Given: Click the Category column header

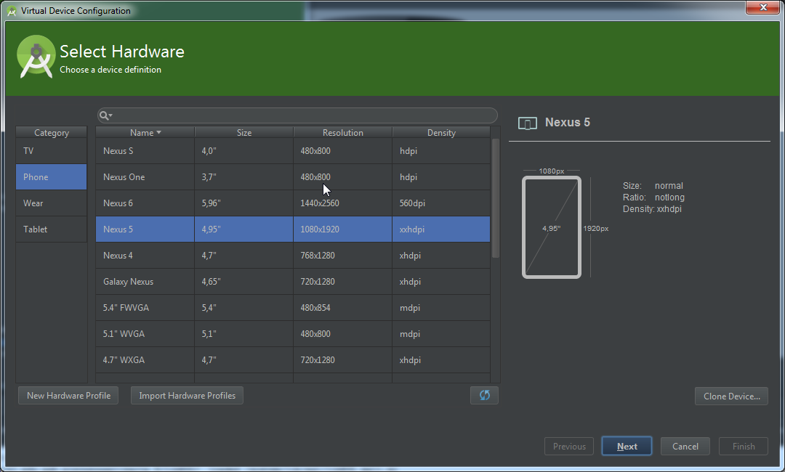Looking at the screenshot, I should (51, 132).
